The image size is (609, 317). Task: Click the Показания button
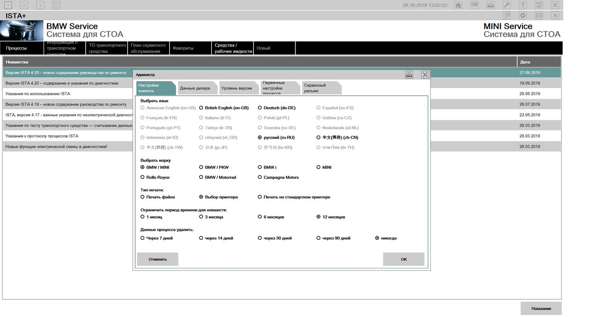point(541,308)
